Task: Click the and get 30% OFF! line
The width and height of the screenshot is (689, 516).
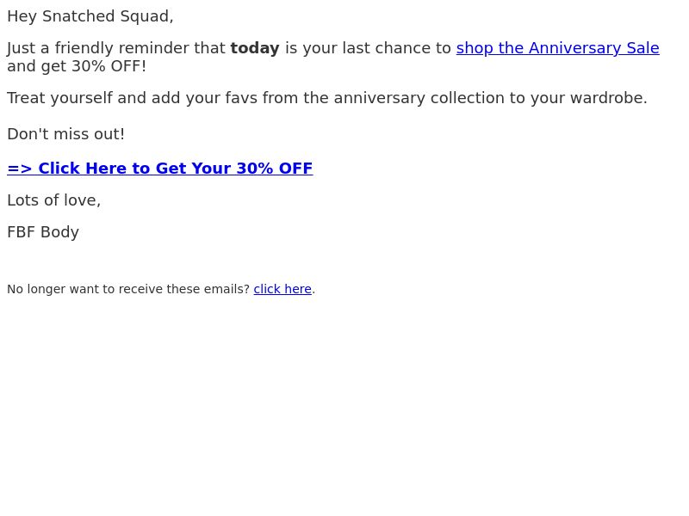Action: click(77, 66)
